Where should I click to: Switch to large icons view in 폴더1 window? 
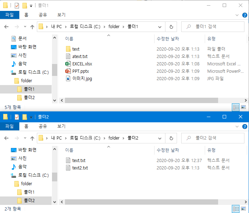pos(243,107)
